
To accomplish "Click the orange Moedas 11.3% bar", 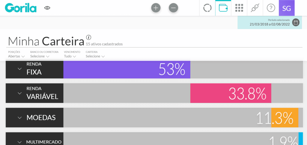I will (285, 118).
